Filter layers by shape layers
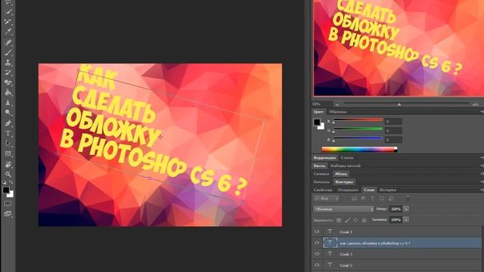This screenshot has height=272, width=484. tap(382, 199)
